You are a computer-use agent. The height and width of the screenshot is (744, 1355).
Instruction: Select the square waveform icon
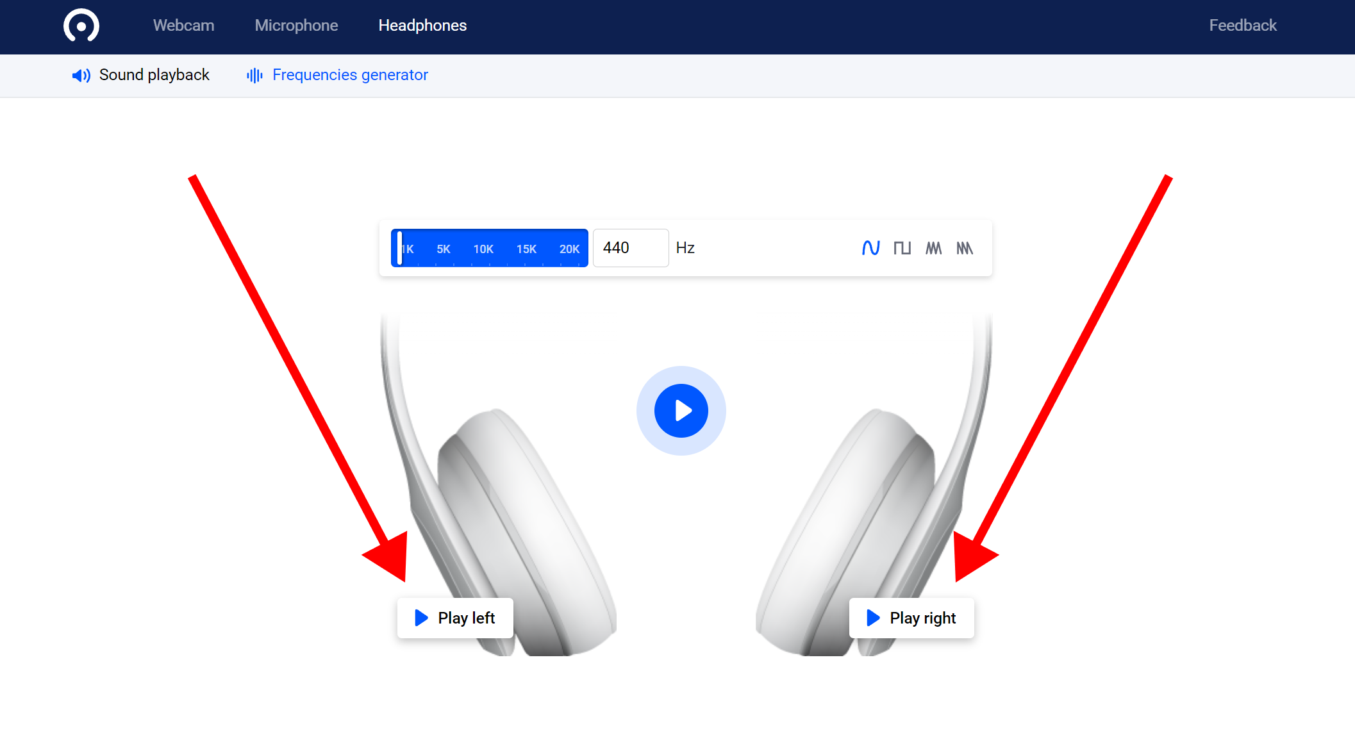click(x=902, y=248)
